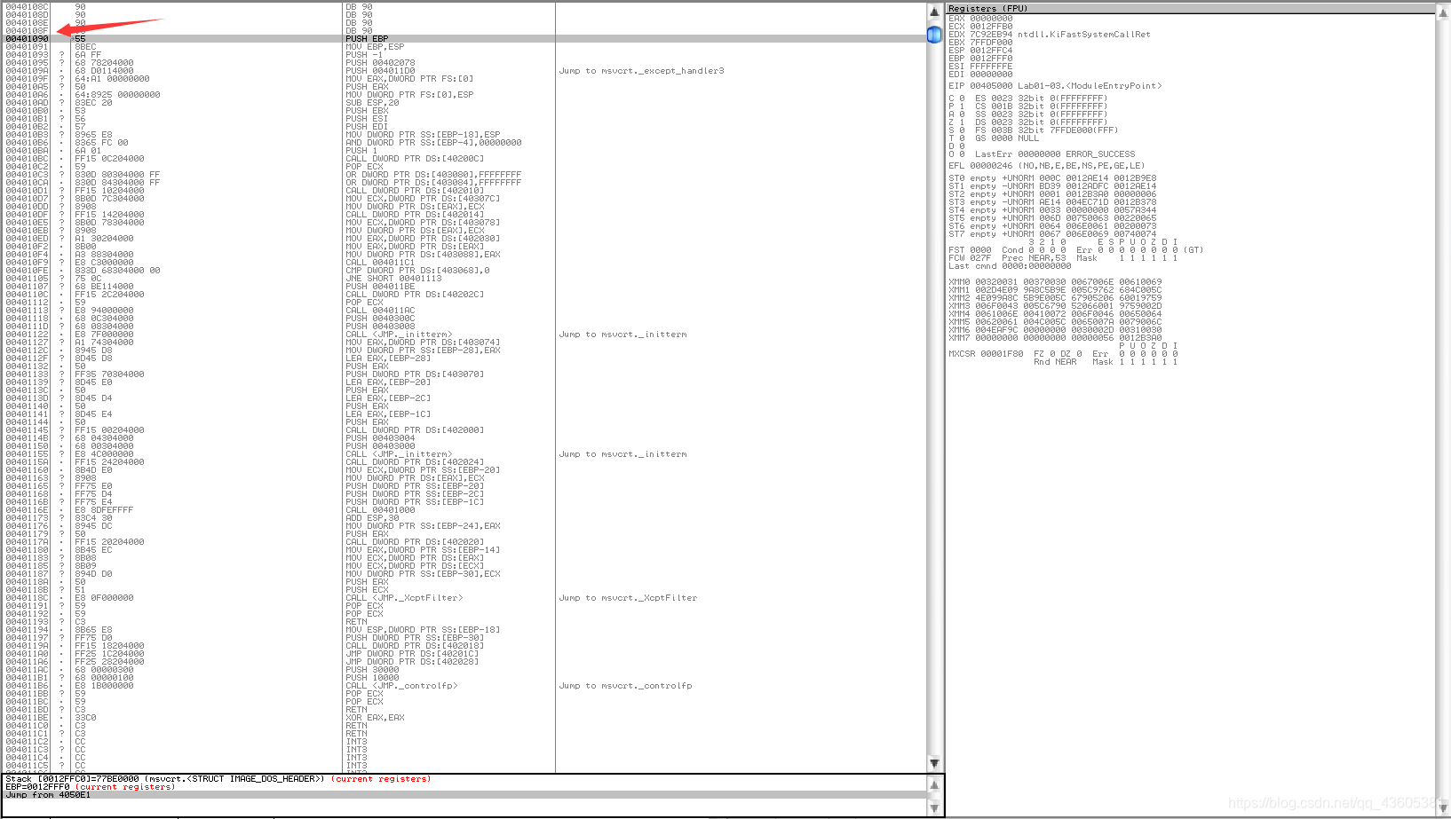Click the LastErr ERROR_SUCCESS line
1451x819 pixels.
(1055, 154)
